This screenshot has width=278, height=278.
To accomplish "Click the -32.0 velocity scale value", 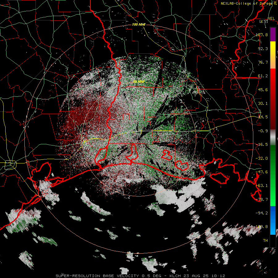I will (x=262, y=158).
